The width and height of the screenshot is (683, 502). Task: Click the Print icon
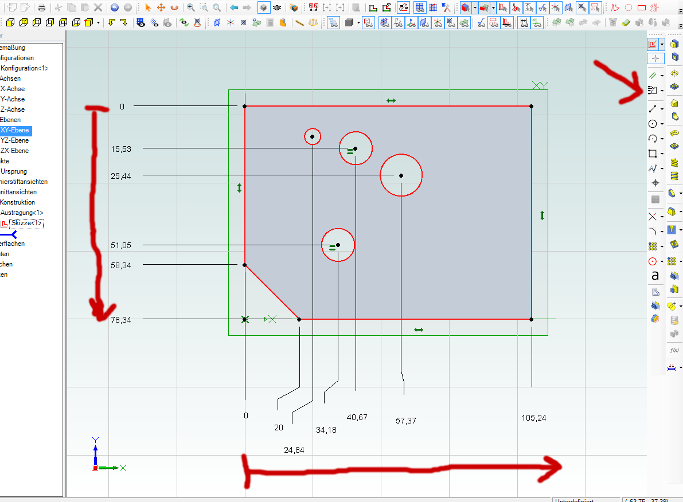point(42,7)
